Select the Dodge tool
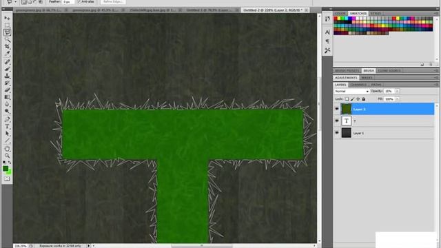This screenshot has width=441, height=248. 7,111
